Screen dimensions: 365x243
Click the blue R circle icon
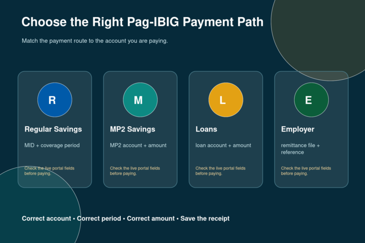point(55,100)
